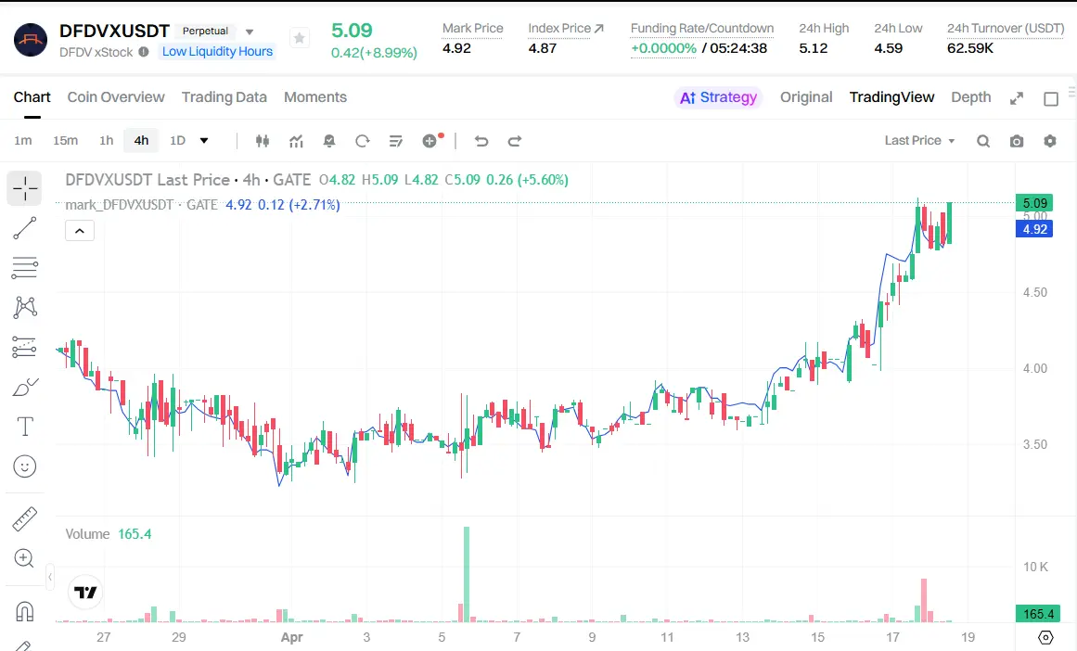This screenshot has width=1077, height=651.
Task: Click the 5.09 last price axis label
Action: pyautogui.click(x=1034, y=203)
